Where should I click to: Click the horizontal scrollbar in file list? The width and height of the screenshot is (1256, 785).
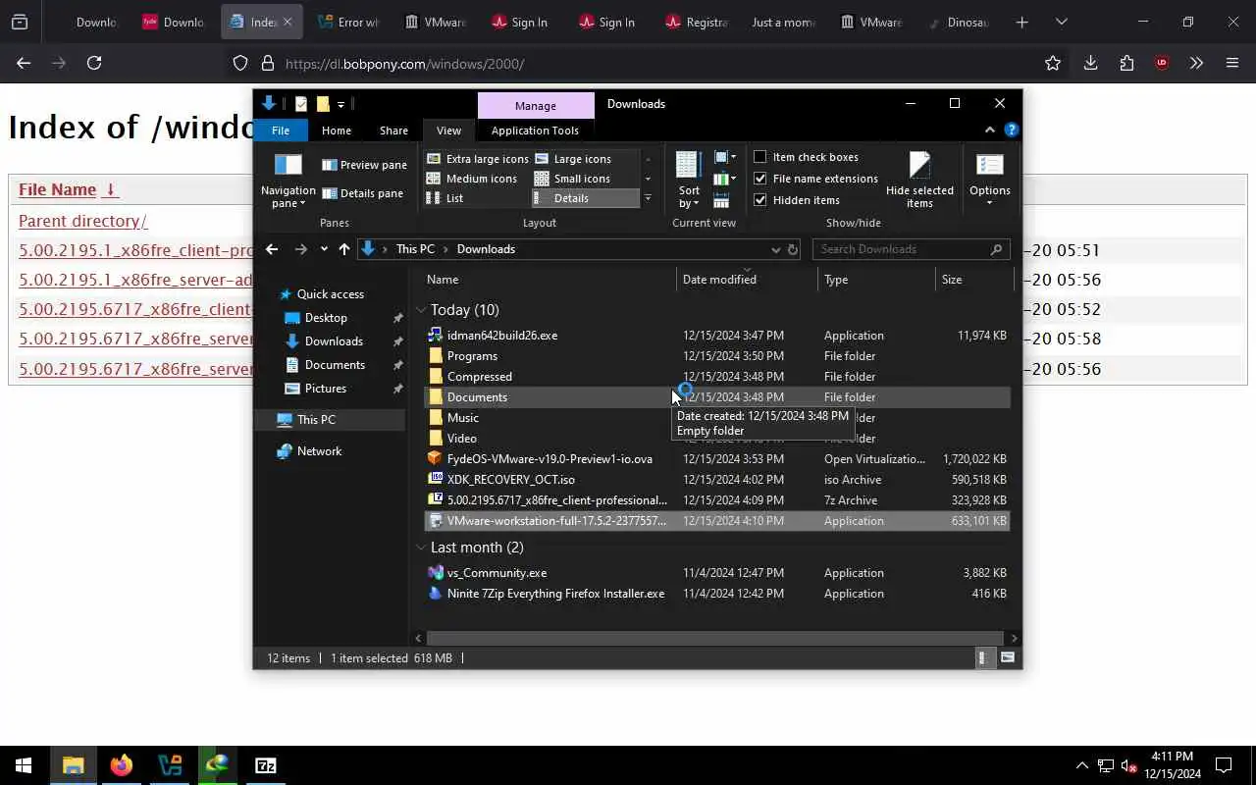(x=715, y=638)
